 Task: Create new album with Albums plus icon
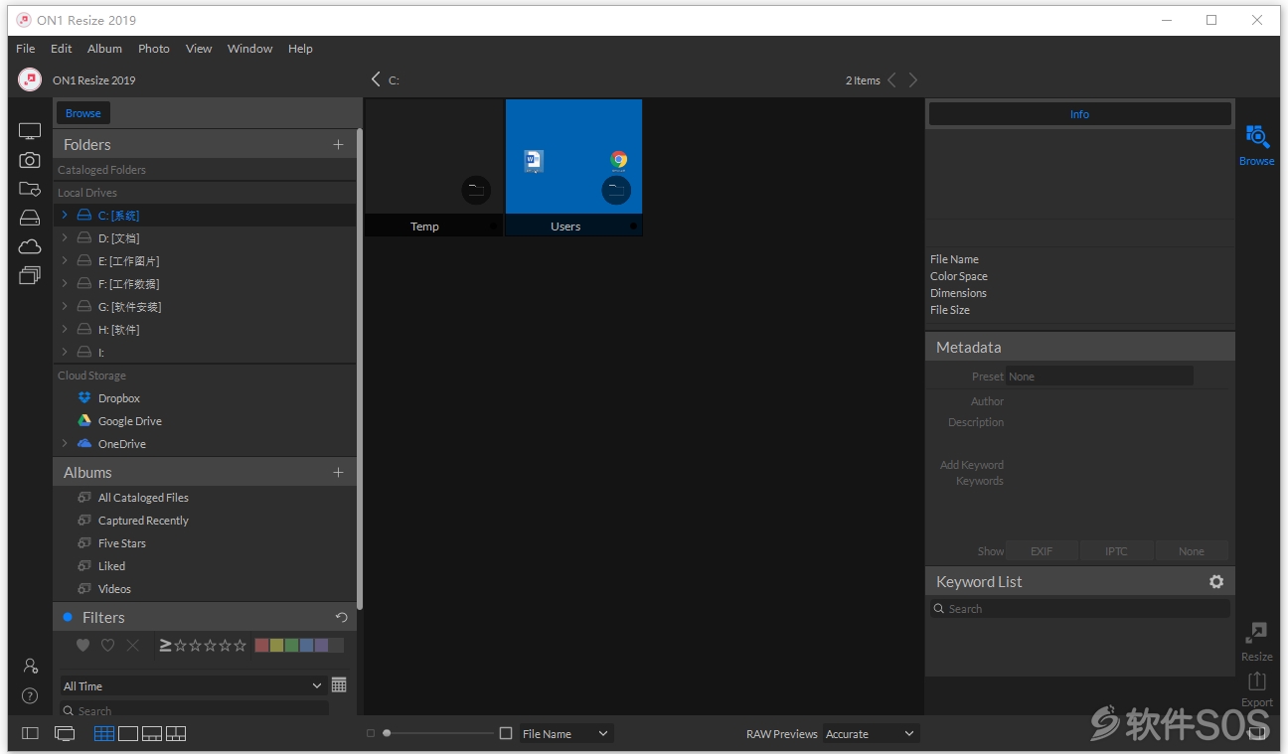(x=338, y=473)
